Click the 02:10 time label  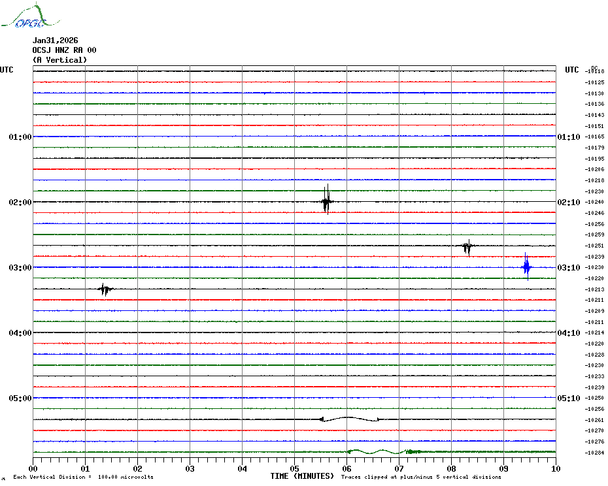coord(569,202)
